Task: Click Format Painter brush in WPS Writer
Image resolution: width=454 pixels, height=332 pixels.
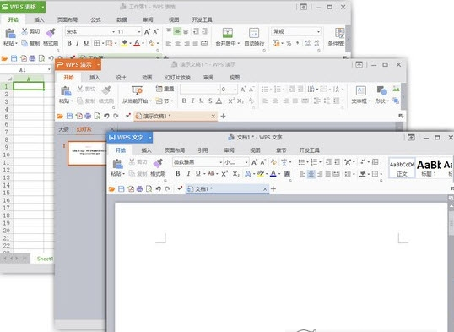Action: point(158,164)
